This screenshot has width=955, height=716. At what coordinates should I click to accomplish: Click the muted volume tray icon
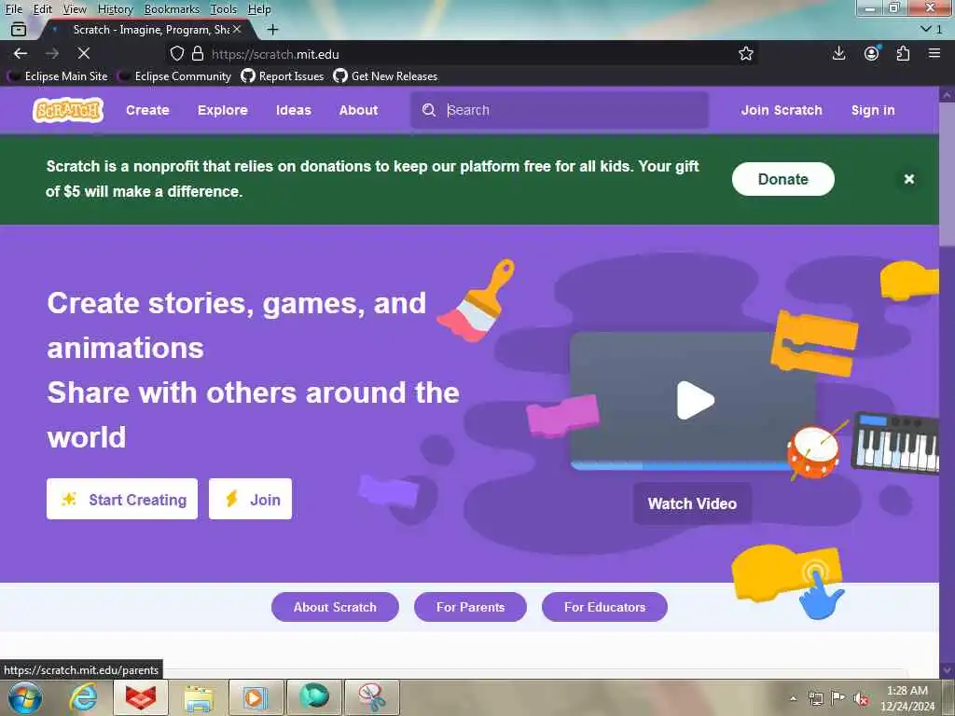[x=861, y=698]
